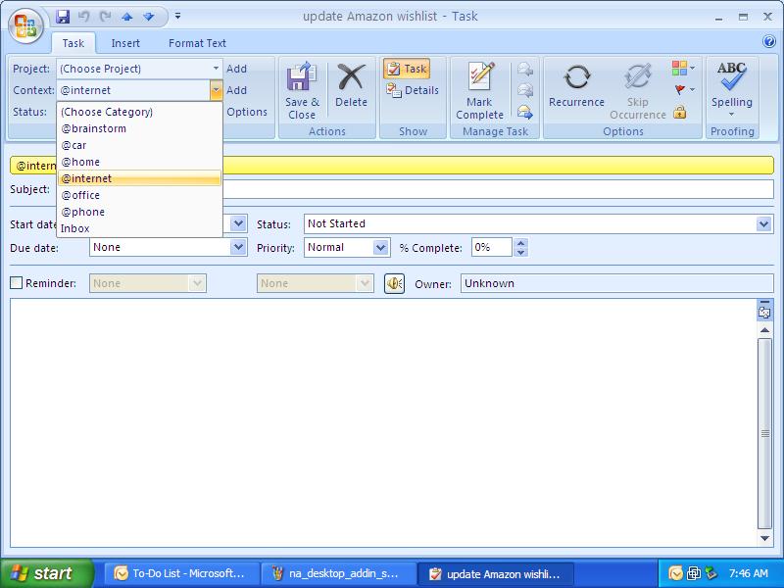
Task: Click the Assign Task icon
Action: [x=525, y=69]
